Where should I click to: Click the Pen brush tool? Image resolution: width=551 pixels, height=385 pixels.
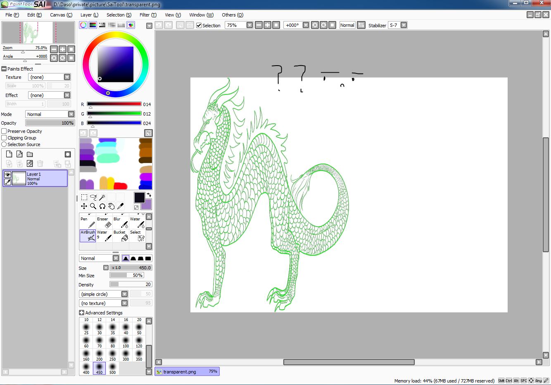coord(88,223)
